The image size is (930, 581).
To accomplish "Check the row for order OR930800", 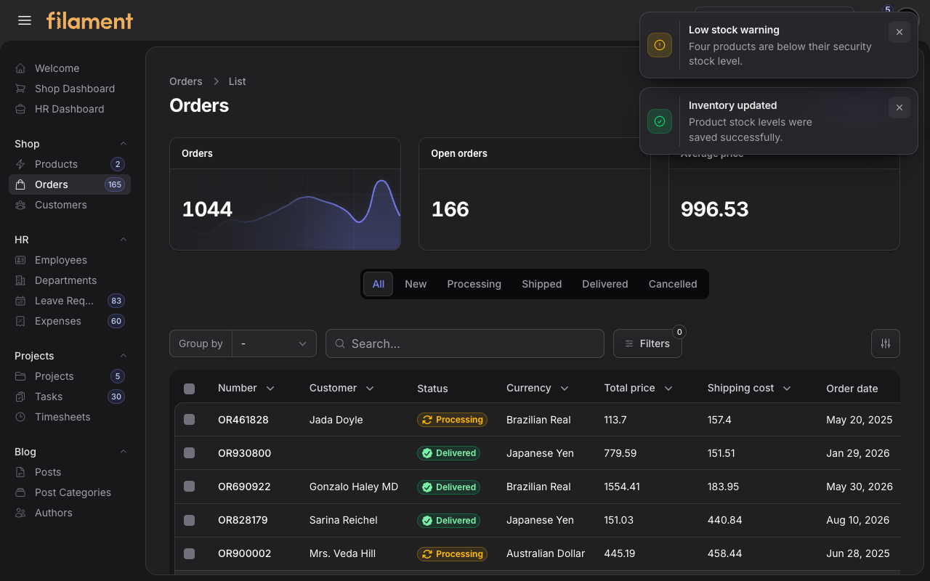I will coord(190,453).
